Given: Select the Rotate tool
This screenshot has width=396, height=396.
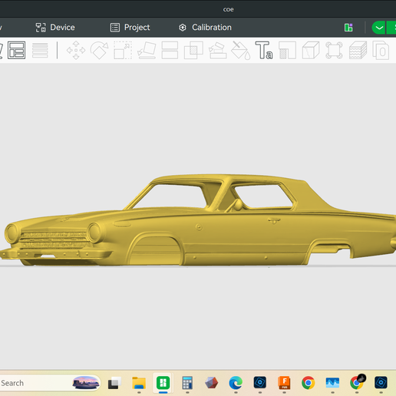Looking at the screenshot, I should pos(99,50).
